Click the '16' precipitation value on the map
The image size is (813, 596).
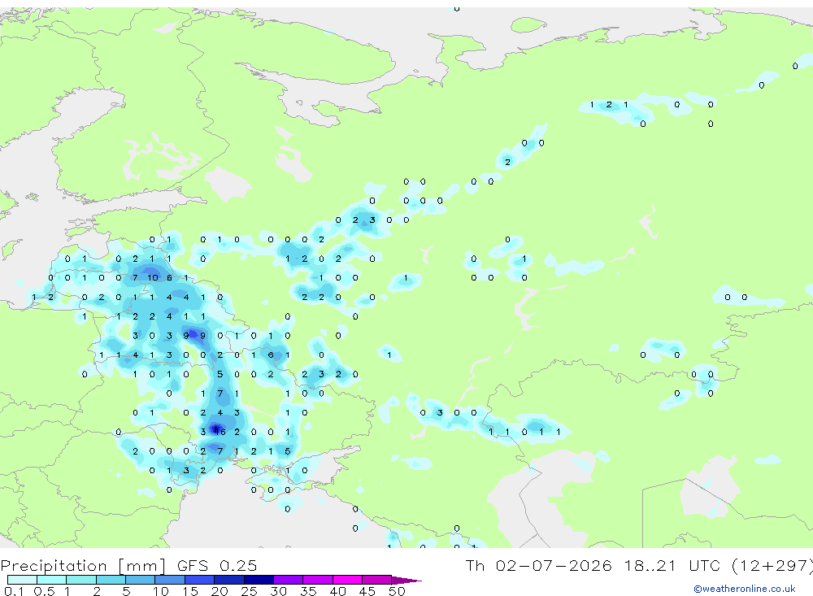pyautogui.click(x=220, y=432)
